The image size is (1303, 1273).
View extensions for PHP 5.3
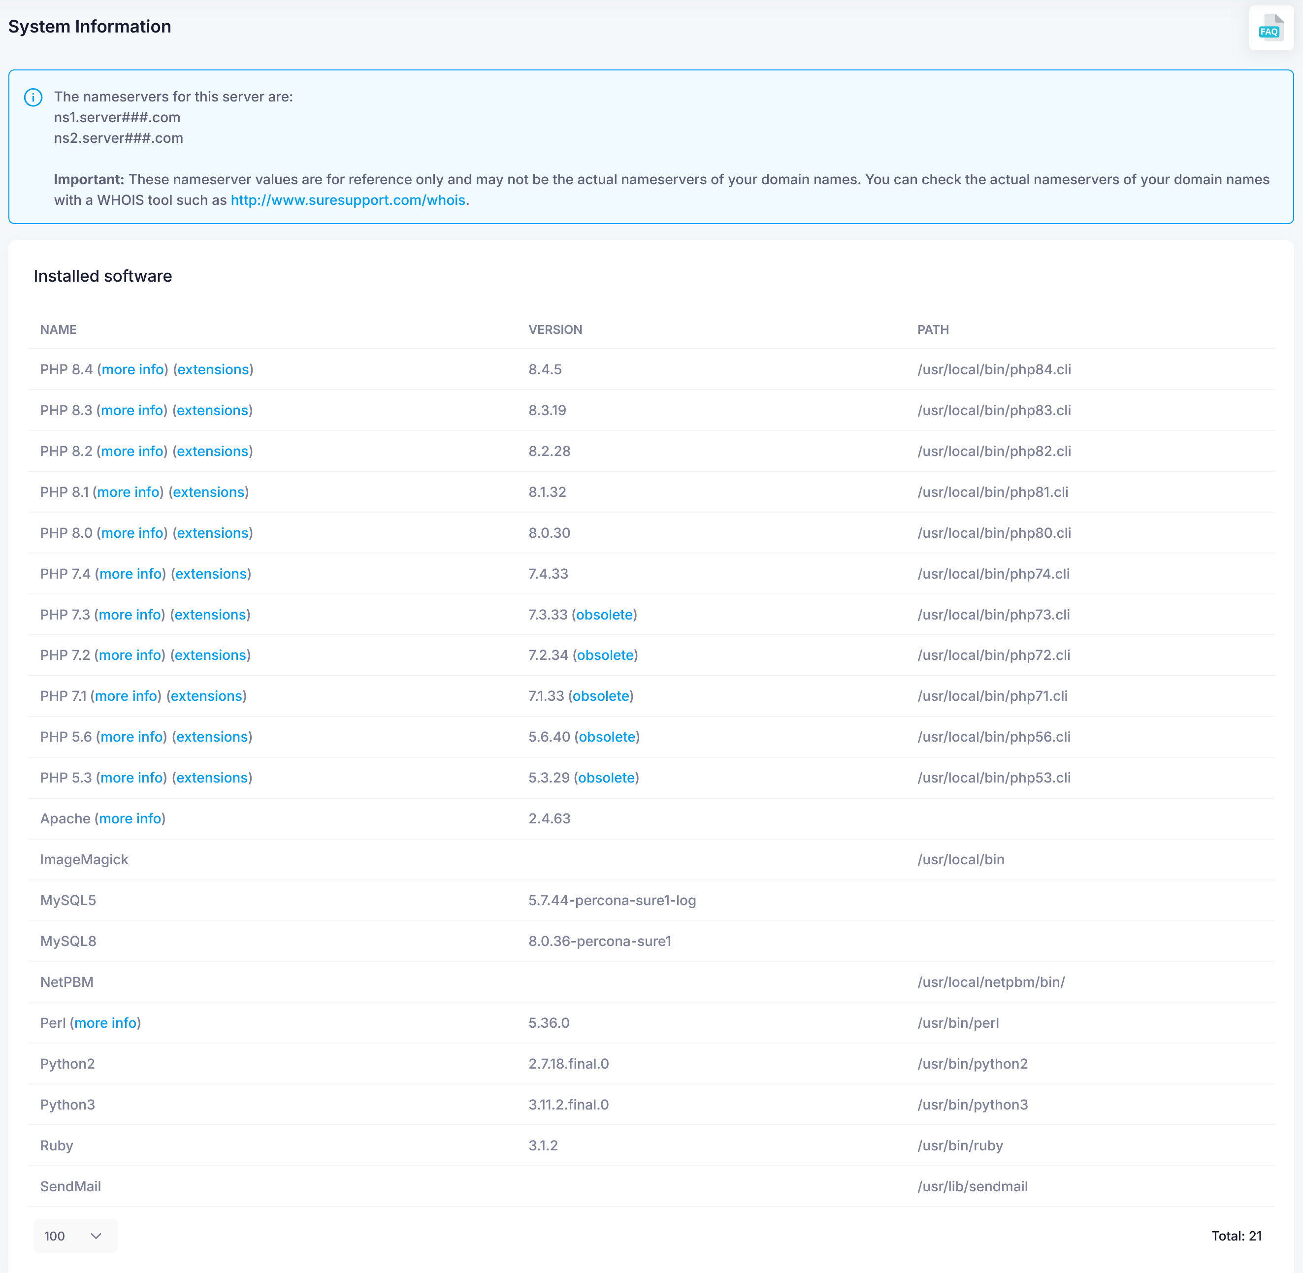[x=212, y=777]
